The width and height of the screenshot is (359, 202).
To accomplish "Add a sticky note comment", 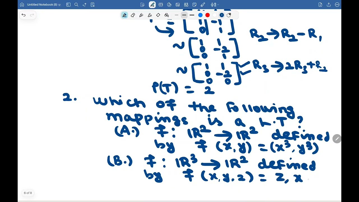I will click(x=194, y=4).
